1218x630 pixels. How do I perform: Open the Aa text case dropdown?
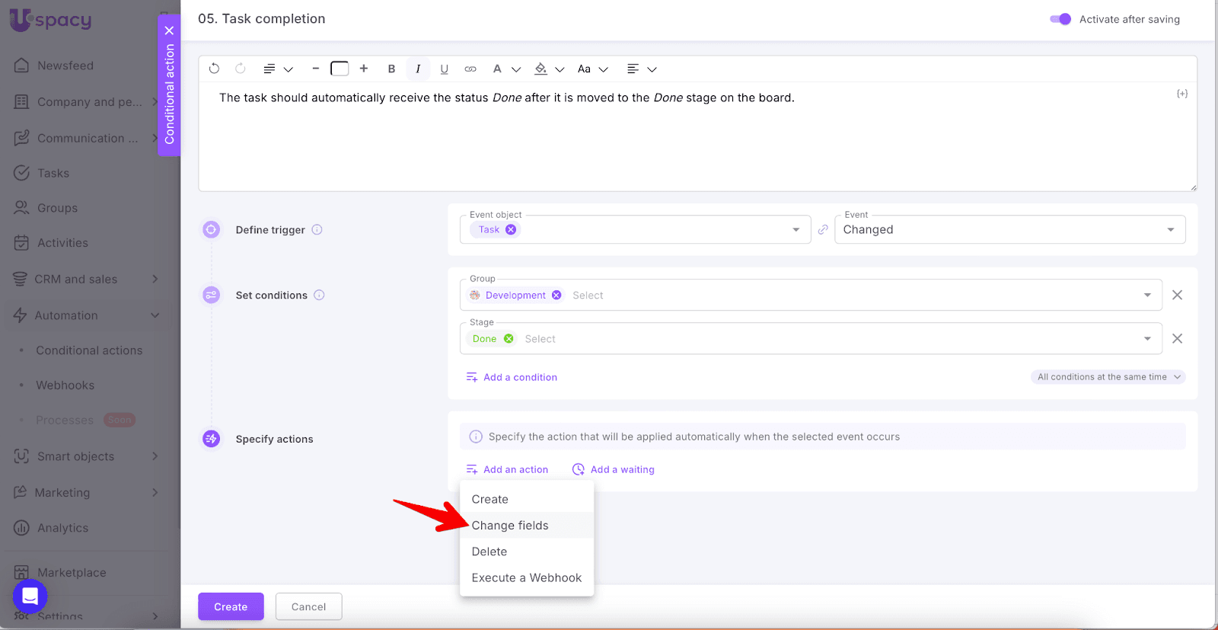click(x=592, y=69)
